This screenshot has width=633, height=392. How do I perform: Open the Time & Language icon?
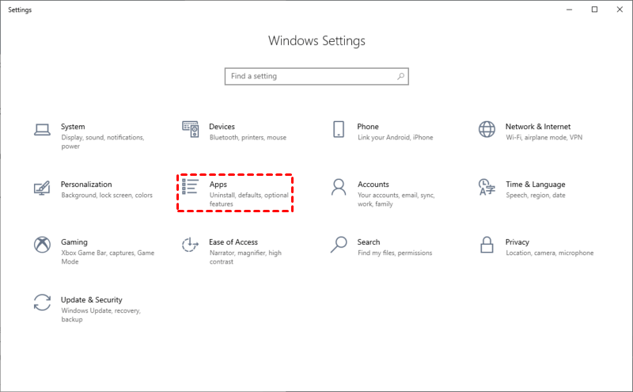click(487, 187)
